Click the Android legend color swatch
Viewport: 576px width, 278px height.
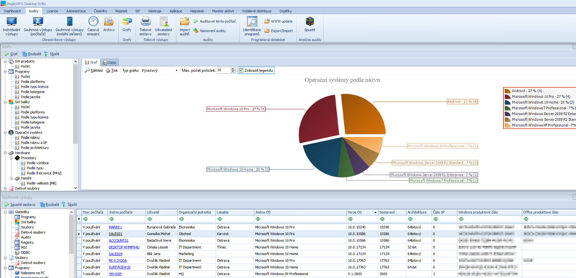[508, 91]
